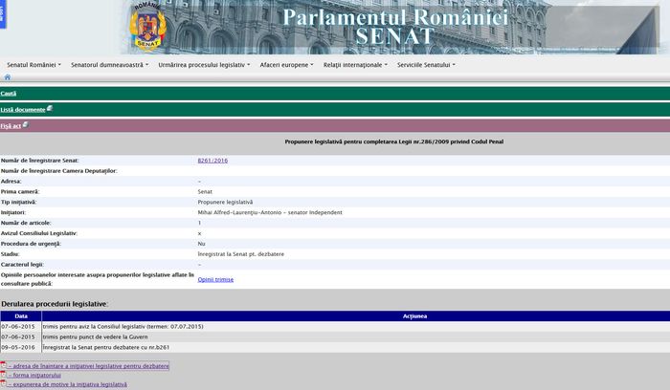Click the 'Avizul Consiliului Legislativ' label
Screen dimensions: 670x390
pyautogui.click(x=39, y=233)
